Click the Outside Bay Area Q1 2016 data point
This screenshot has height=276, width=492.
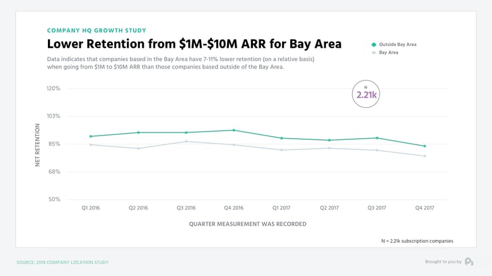click(x=91, y=137)
